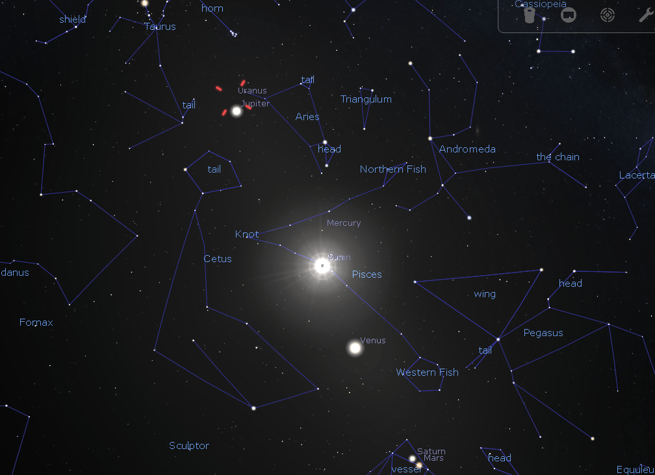
Task: Select the Cetus constellation label
Action: coord(218,259)
